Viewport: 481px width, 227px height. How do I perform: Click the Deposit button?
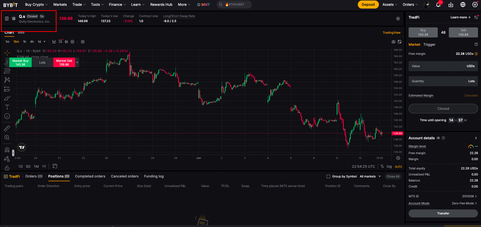click(368, 5)
